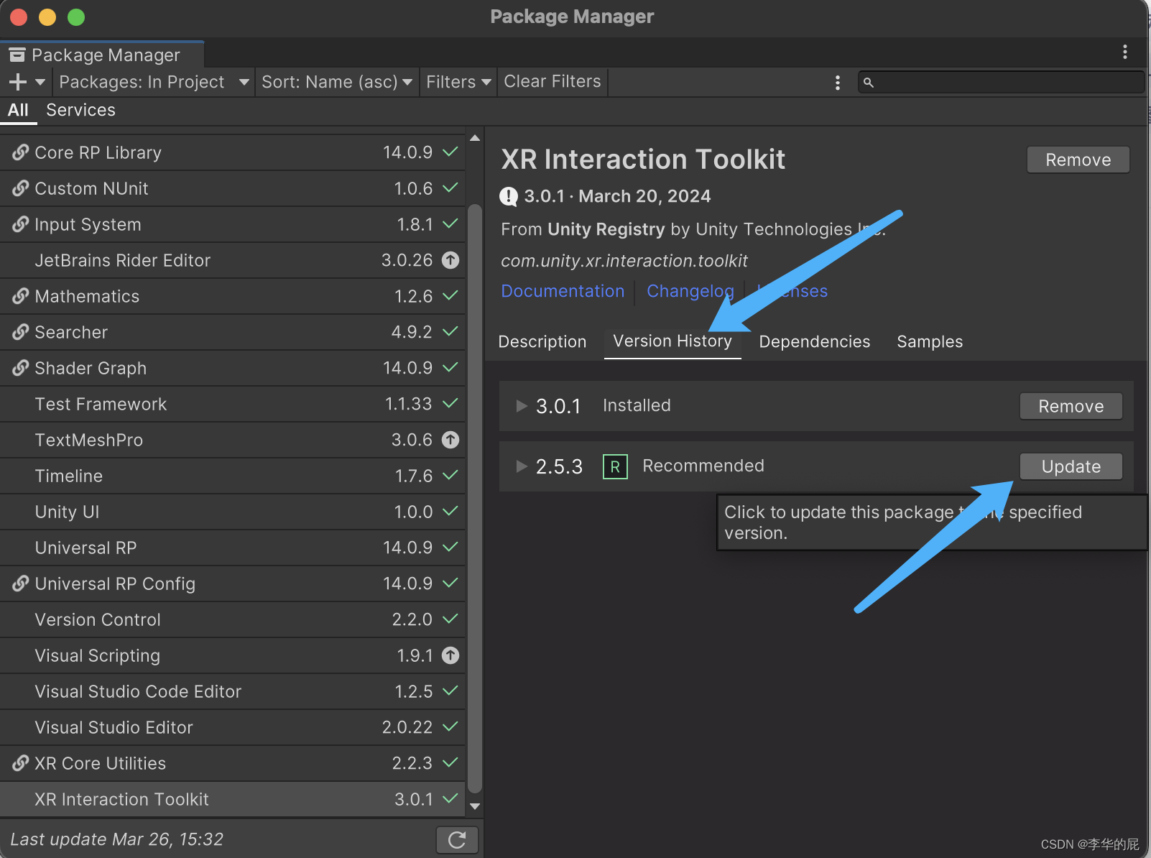Switch to the Description tab
This screenshot has width=1151, height=858.
[x=542, y=341]
